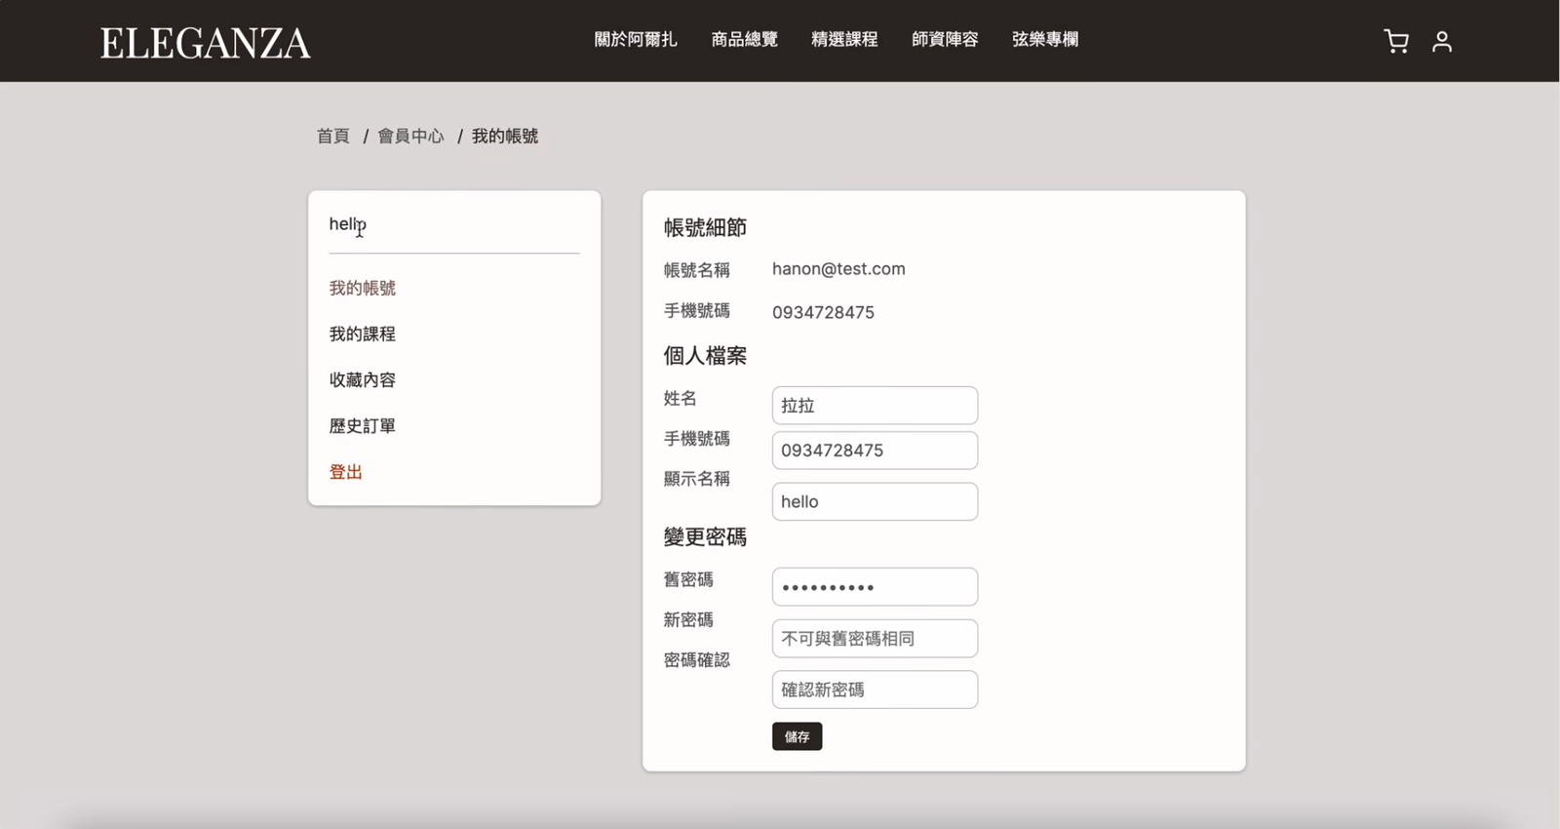Click the 帳號細節 heading
Image resolution: width=1560 pixels, height=829 pixels.
[705, 227]
